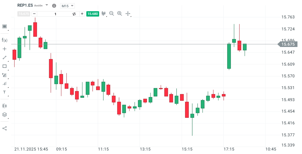The width and height of the screenshot is (302, 154).
Task: Open the Fibonacci retracement tool
Action: (x=4, y=75)
